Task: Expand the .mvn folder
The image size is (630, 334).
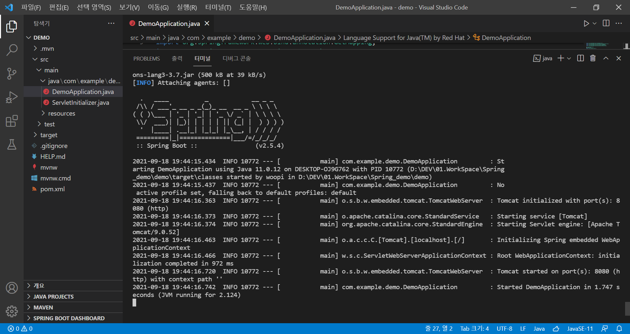Action: (x=73, y=48)
